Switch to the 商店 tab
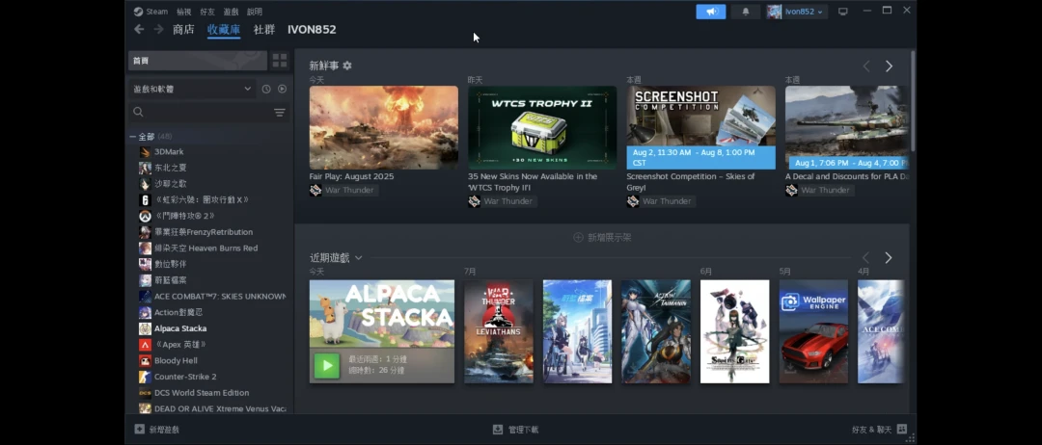The width and height of the screenshot is (1042, 445). click(183, 30)
